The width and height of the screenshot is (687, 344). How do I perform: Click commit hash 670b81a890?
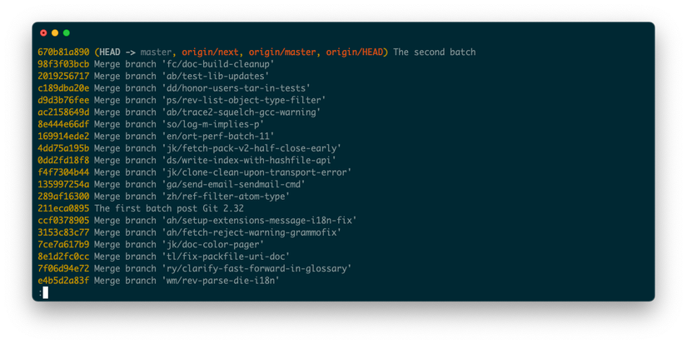click(63, 52)
